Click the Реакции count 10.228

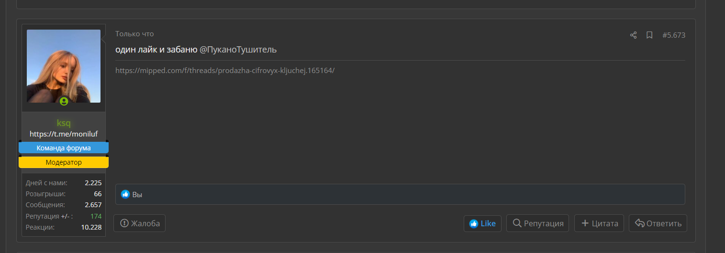pyautogui.click(x=91, y=227)
